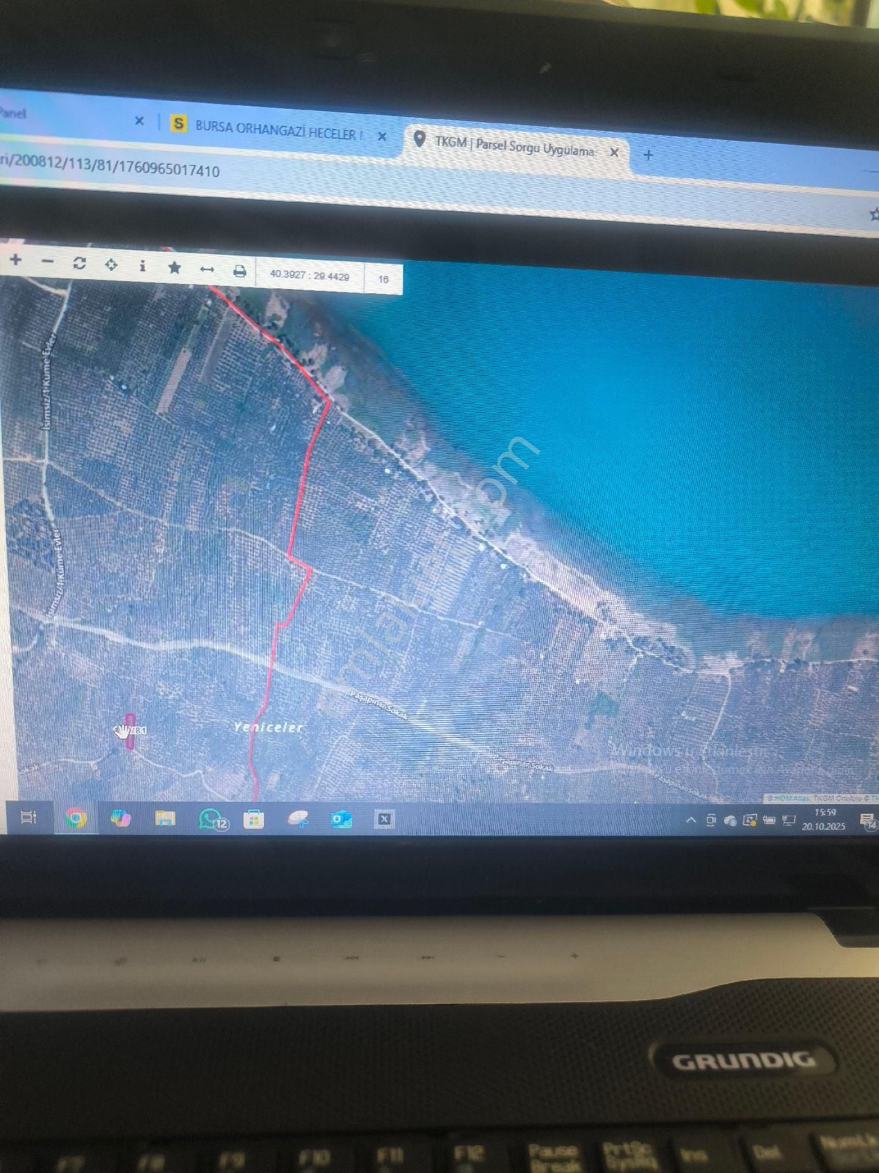This screenshot has width=879, height=1173.
Task: Refresh the map with rotate-arrows tool
Action: click(79, 263)
